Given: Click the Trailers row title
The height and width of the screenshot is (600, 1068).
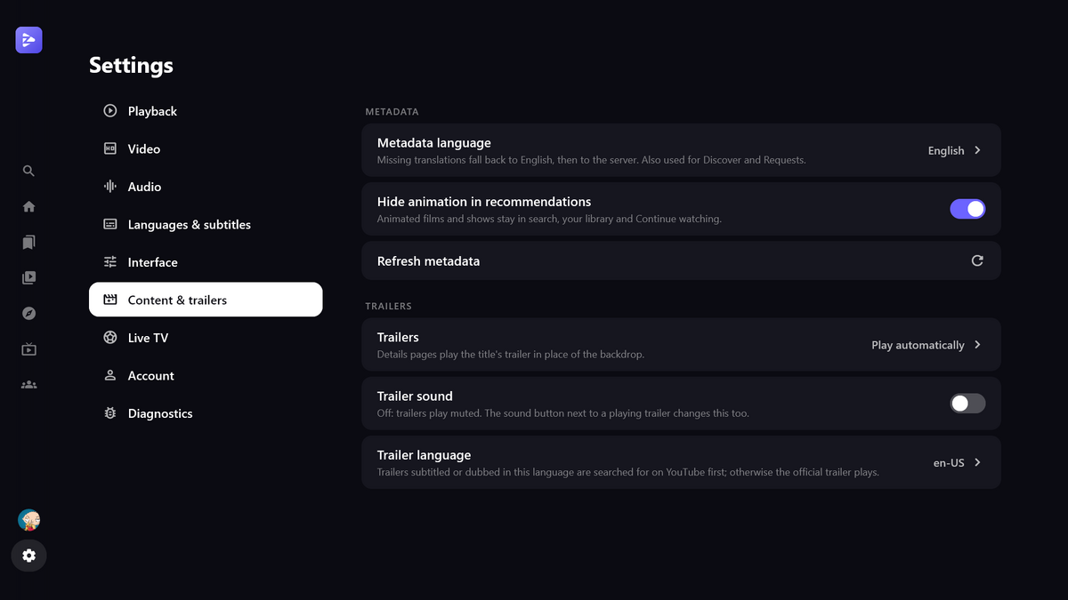Looking at the screenshot, I should tap(398, 337).
